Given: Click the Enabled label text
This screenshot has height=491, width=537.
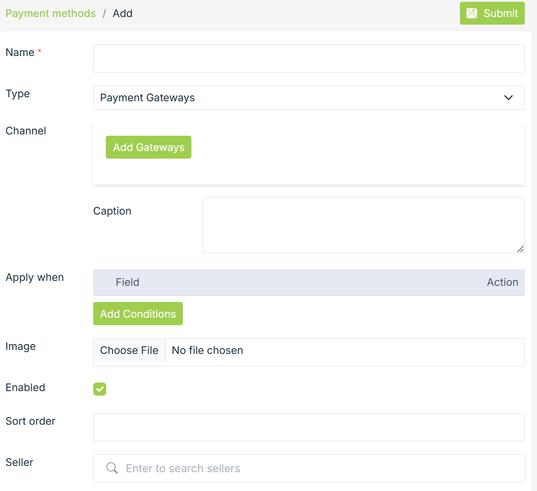Looking at the screenshot, I should point(26,388).
